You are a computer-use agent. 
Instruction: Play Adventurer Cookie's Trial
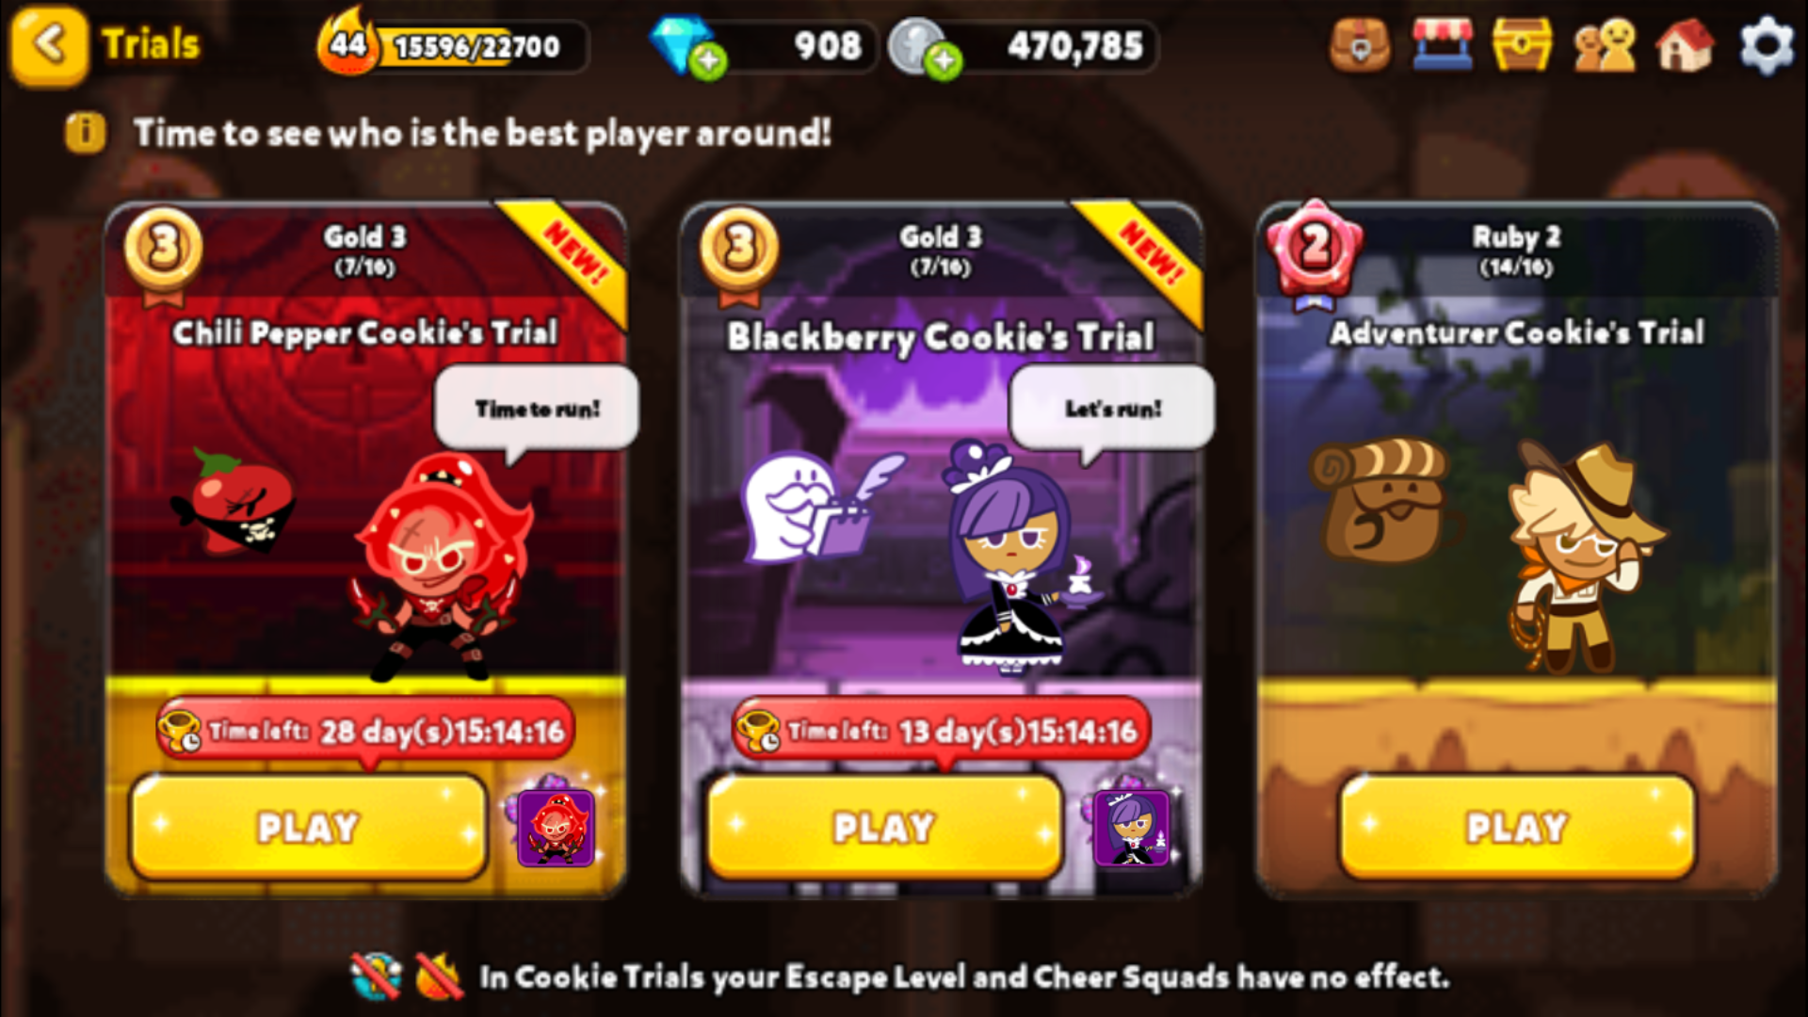[x=1516, y=828]
